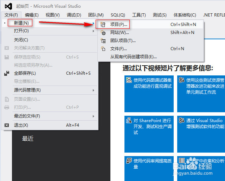
Task: Open the 视图(V) menu
Action: pyautogui.click(x=53, y=15)
